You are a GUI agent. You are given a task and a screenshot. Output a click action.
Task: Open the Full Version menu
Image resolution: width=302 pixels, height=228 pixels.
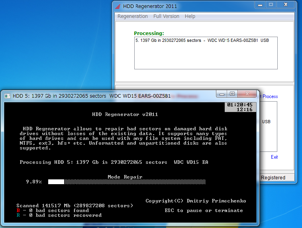(166, 16)
